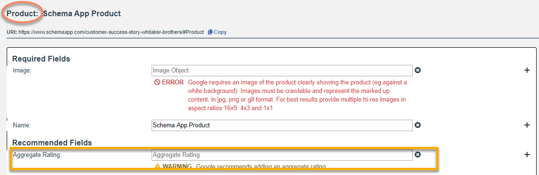Focus the Name field containing Schema App Product

point(282,125)
